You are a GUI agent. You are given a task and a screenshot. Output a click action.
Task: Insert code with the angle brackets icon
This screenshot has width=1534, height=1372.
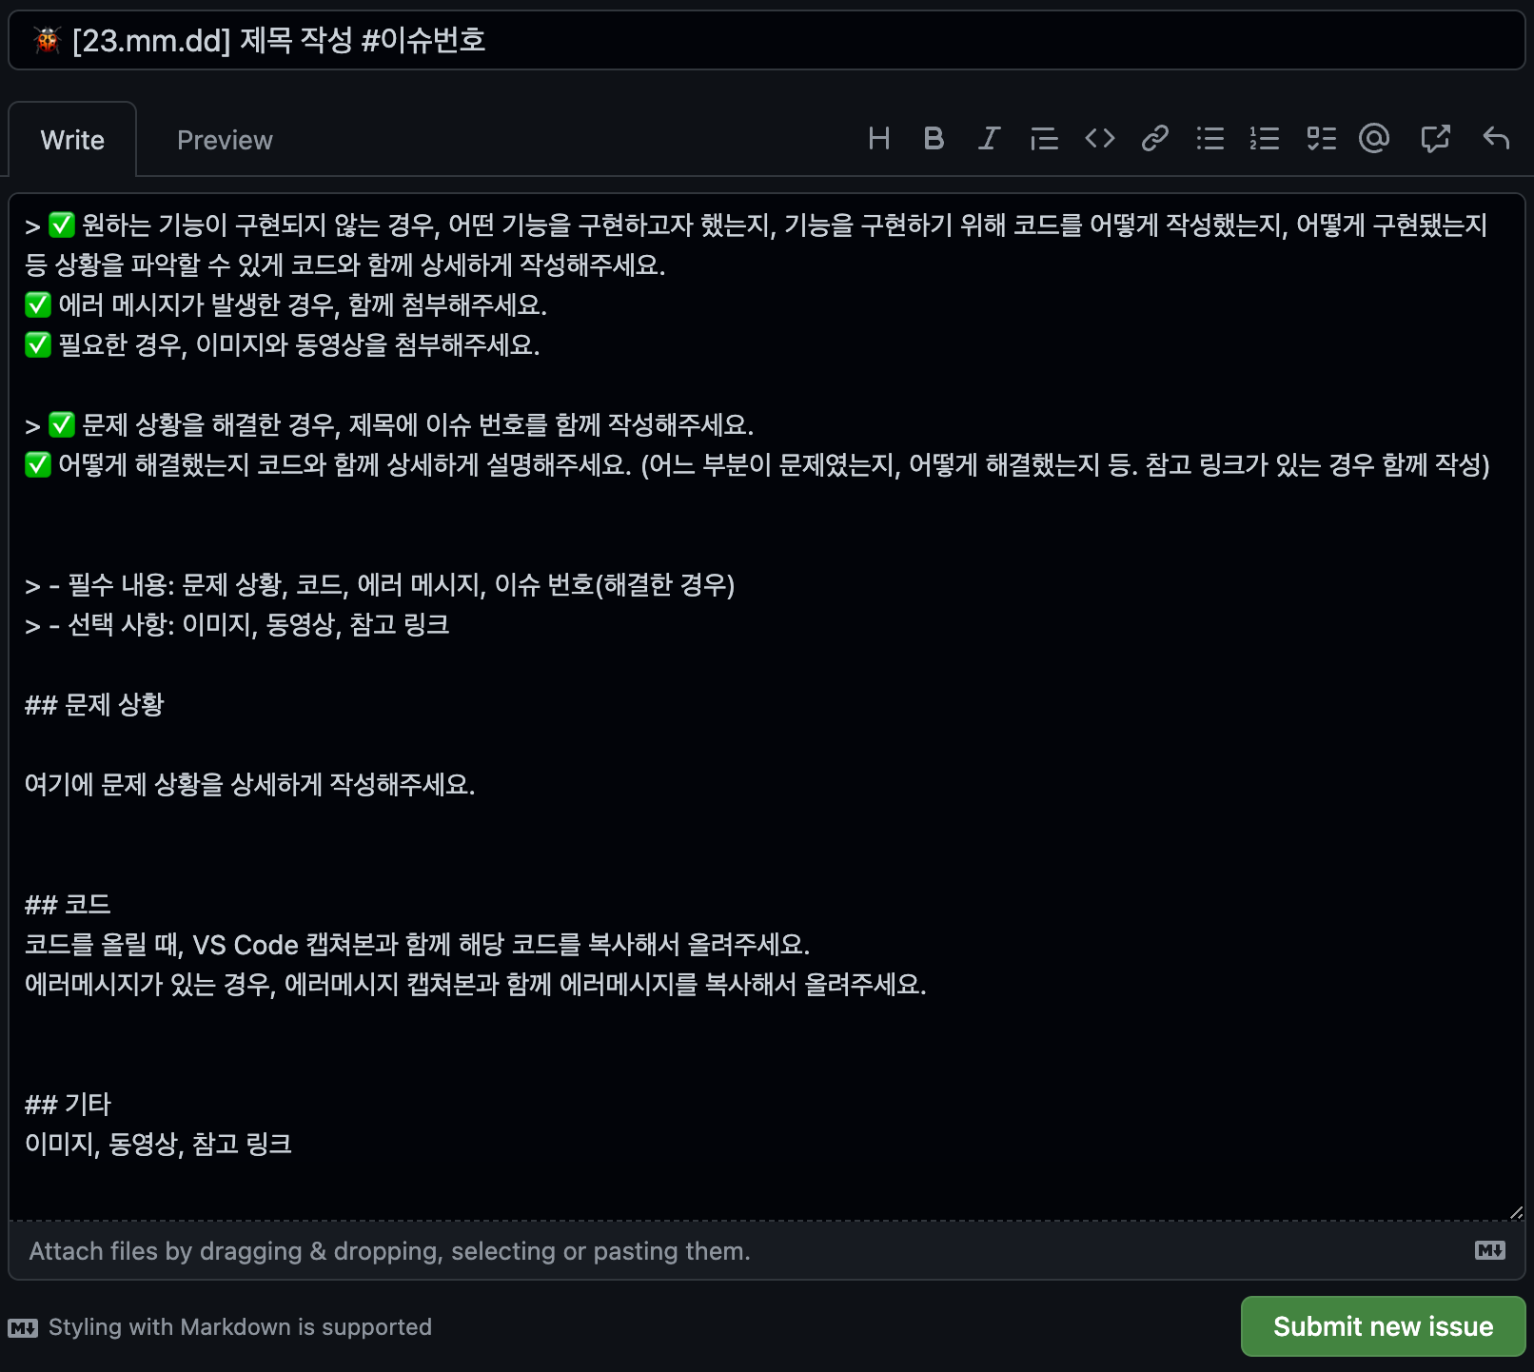1100,139
